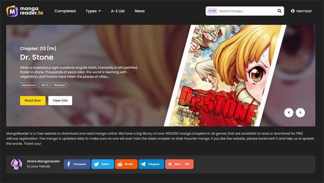Share on Reddit button
Viewport: 324px width, 183px height.
126,164
